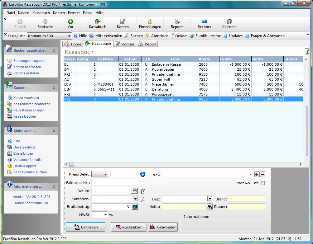Click the lock icon beside Netto field
313x244 pixels.
pyautogui.click(x=209, y=207)
